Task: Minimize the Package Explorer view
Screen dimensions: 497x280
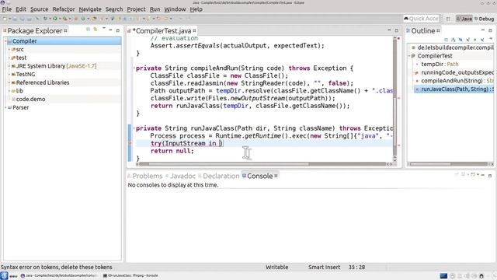Action: tap(110, 30)
